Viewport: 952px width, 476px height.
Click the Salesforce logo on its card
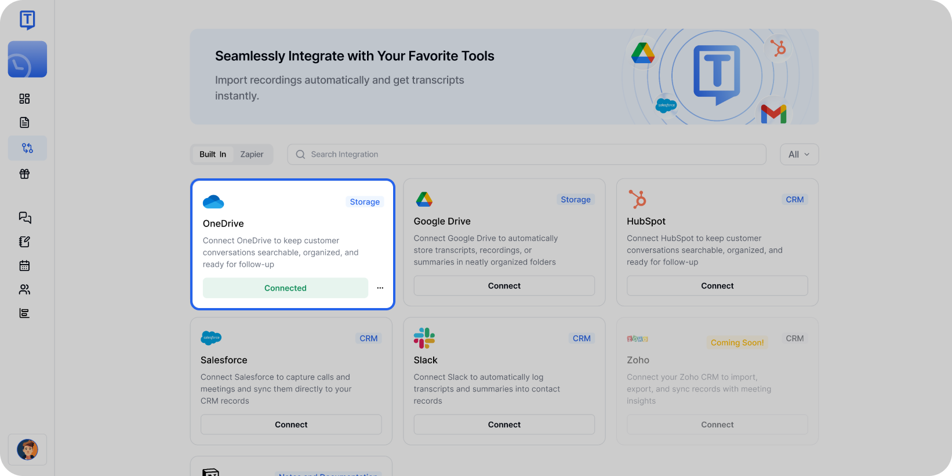click(211, 338)
